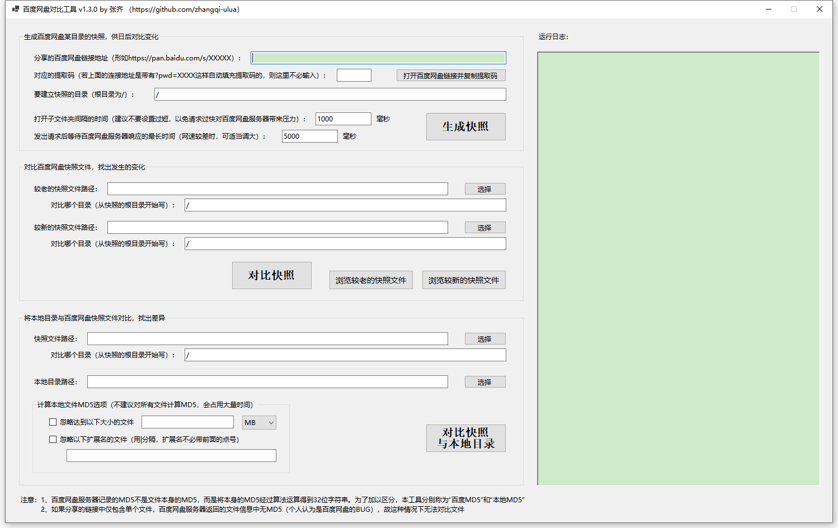
Task: Edit the subfolder interval field showing 1000
Action: (343, 119)
